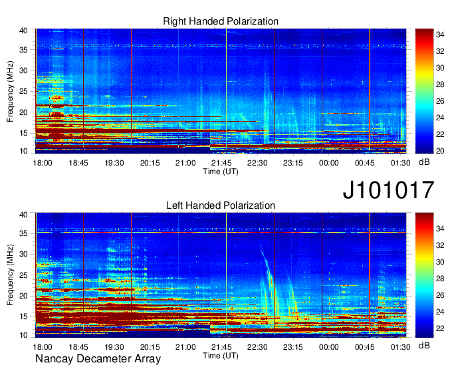Click the 35 MHz tick on the top plot

click(24, 50)
